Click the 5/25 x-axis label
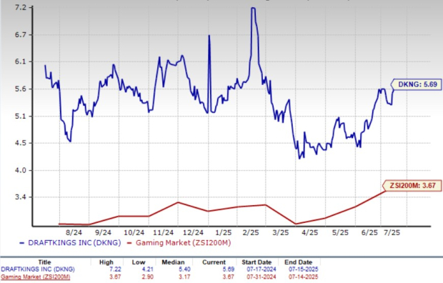Viewport: 443px width, 283px height. 340,233
